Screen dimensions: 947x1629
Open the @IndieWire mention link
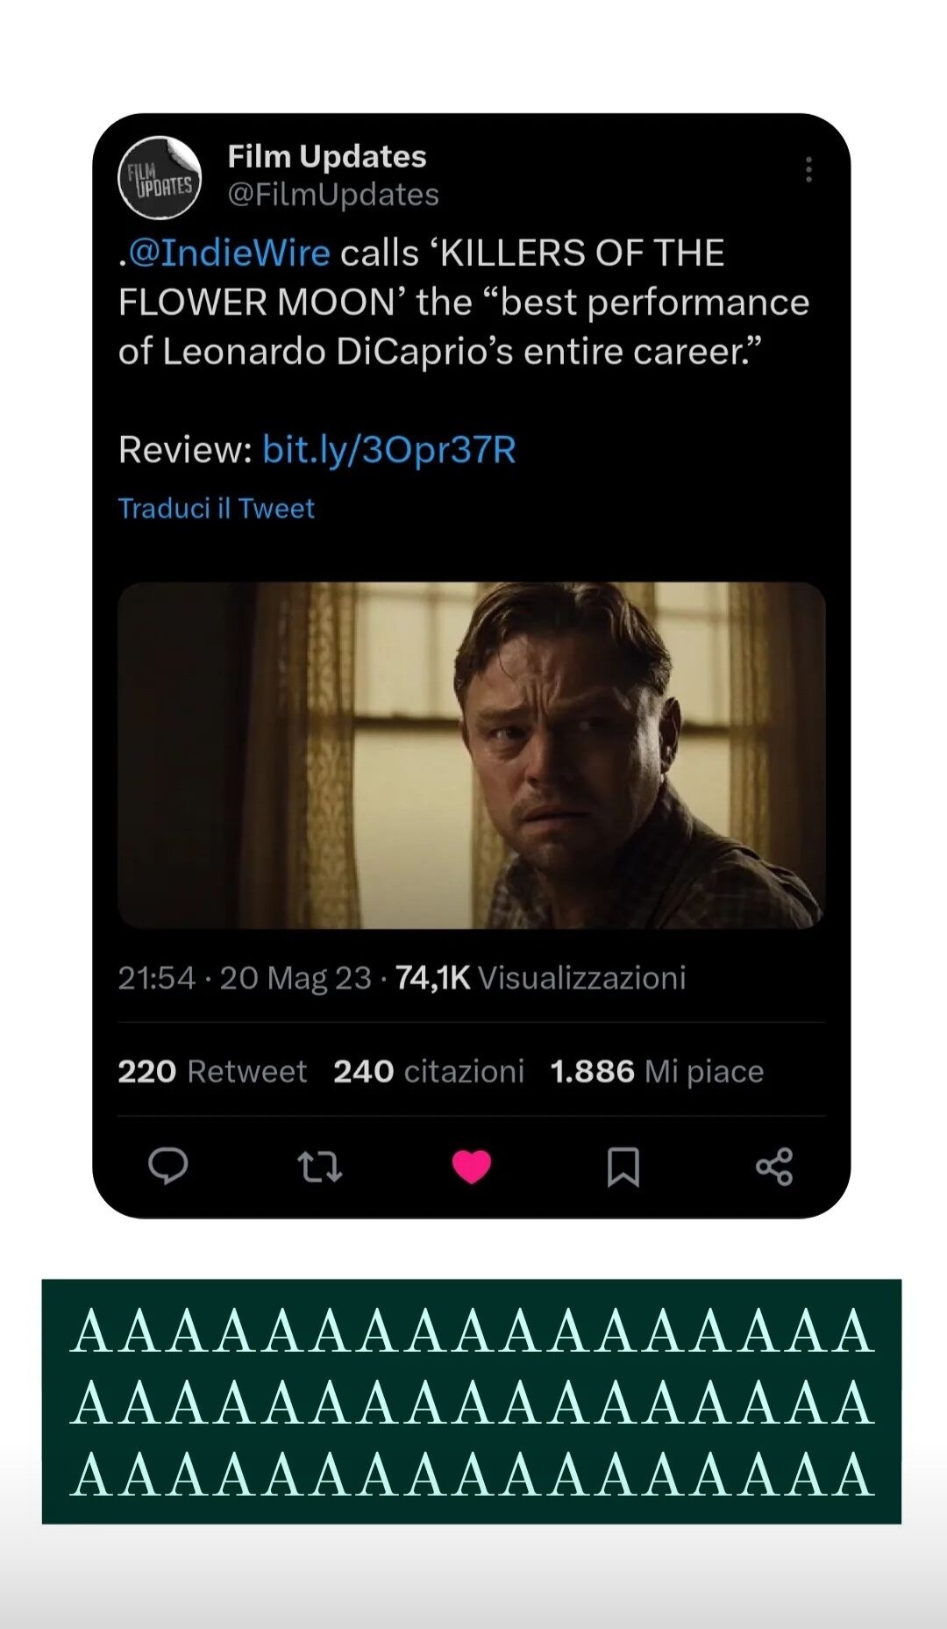(229, 253)
